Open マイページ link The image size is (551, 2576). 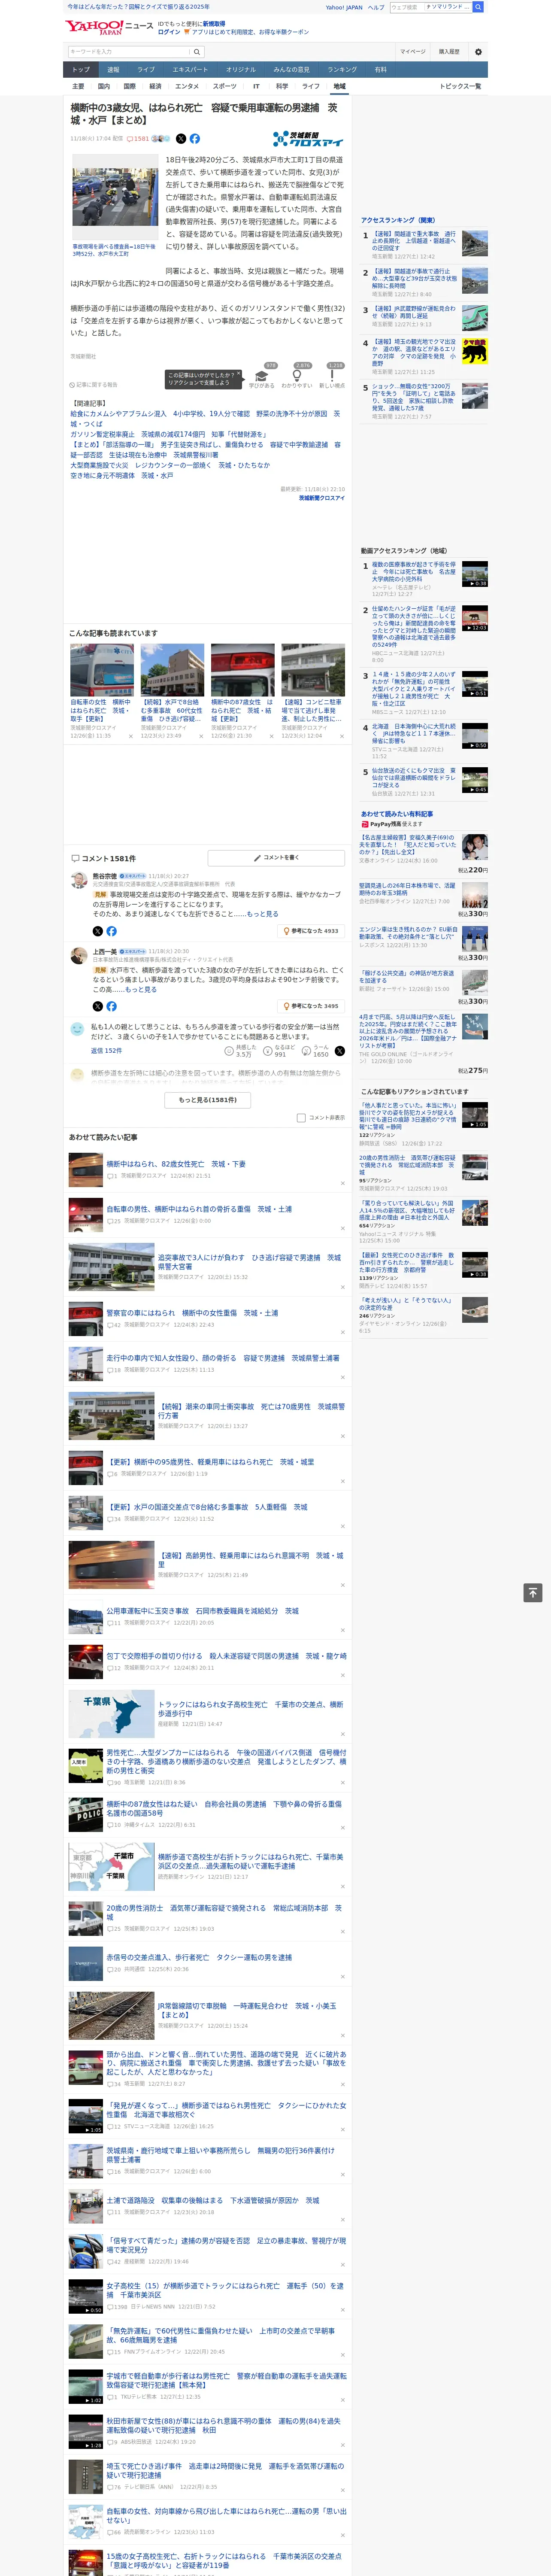point(413,51)
